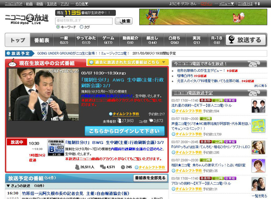Viewport: 271px width, 199px height.
Task: Click the magnifier 検索 search button
Action: tap(124, 21)
